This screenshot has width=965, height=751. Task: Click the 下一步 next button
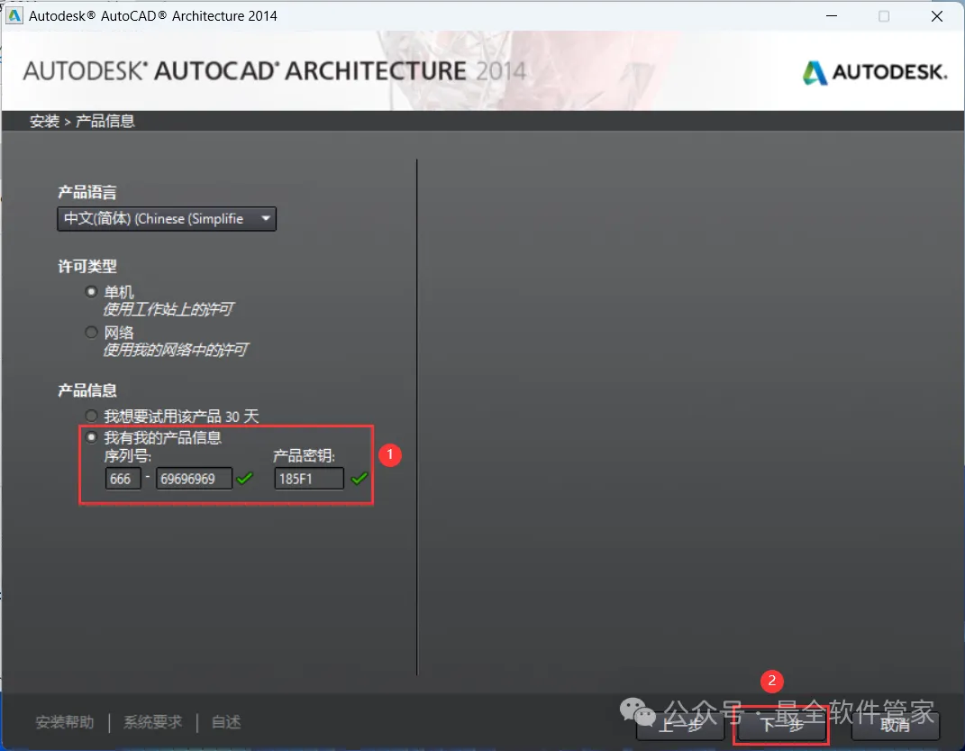coord(781,725)
